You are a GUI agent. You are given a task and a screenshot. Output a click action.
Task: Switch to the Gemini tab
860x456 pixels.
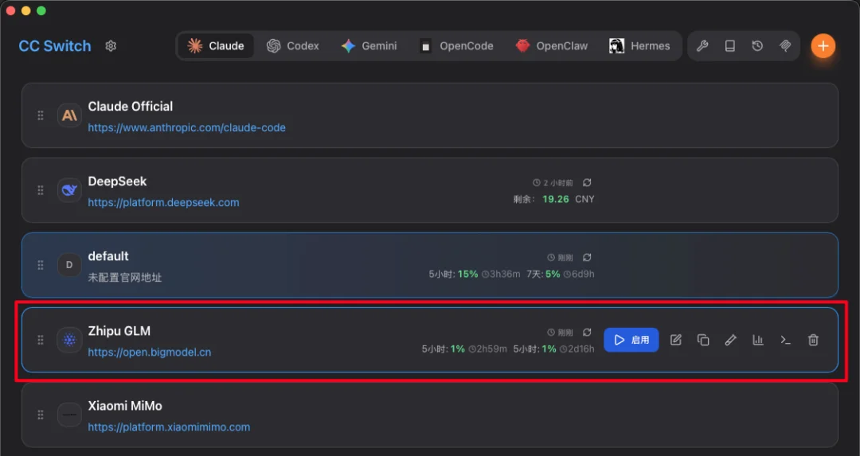click(369, 46)
